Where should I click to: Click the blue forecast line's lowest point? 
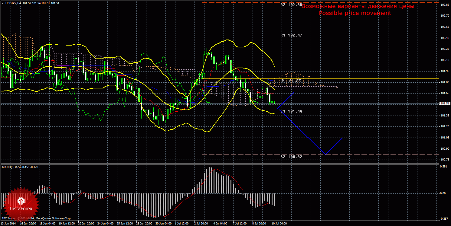point(325,154)
